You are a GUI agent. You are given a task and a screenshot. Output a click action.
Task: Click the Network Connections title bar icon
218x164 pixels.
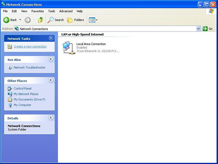[3, 4]
